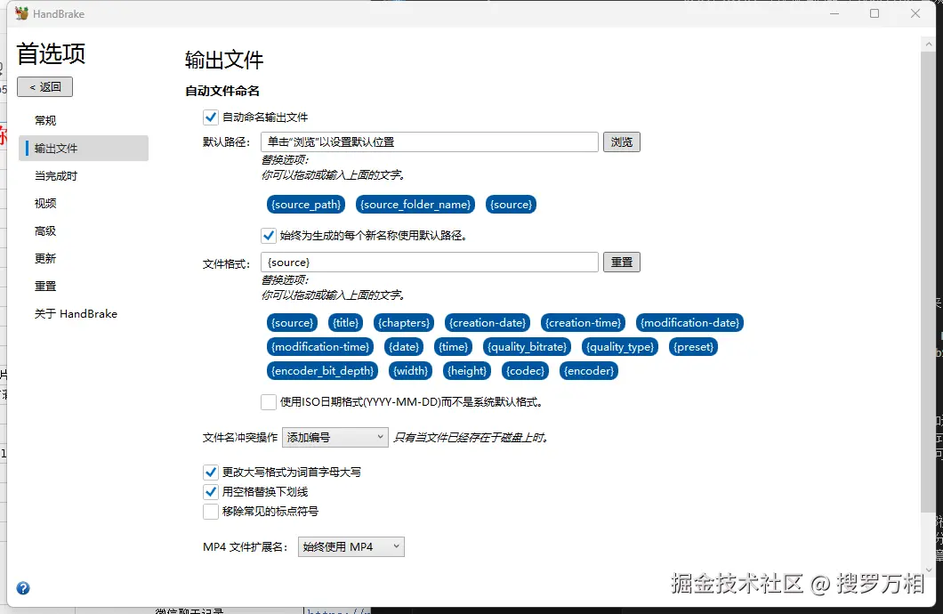Screen dimensions: 943x614
Task: Click the {quality_bitrate} tag
Action: 527,347
